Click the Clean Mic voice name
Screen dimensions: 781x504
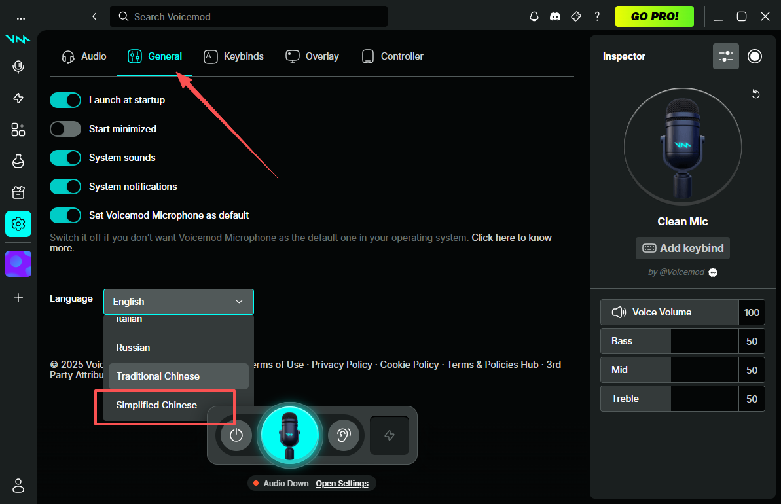click(x=682, y=222)
